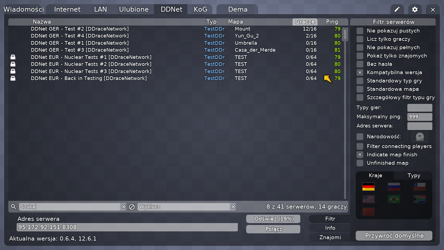Click the Narodowość nationality flag picker
Viewport: 444px width, 250px height.
420,137
